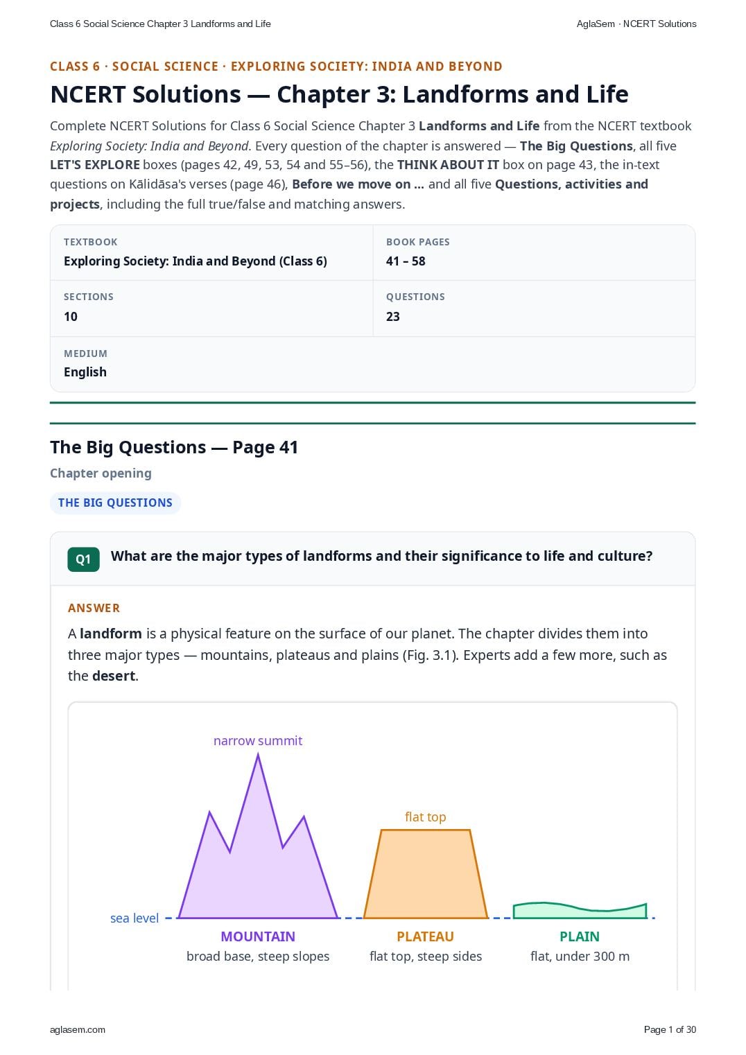The image size is (746, 1055).
Task: Click the flat top label
Action: (x=426, y=817)
